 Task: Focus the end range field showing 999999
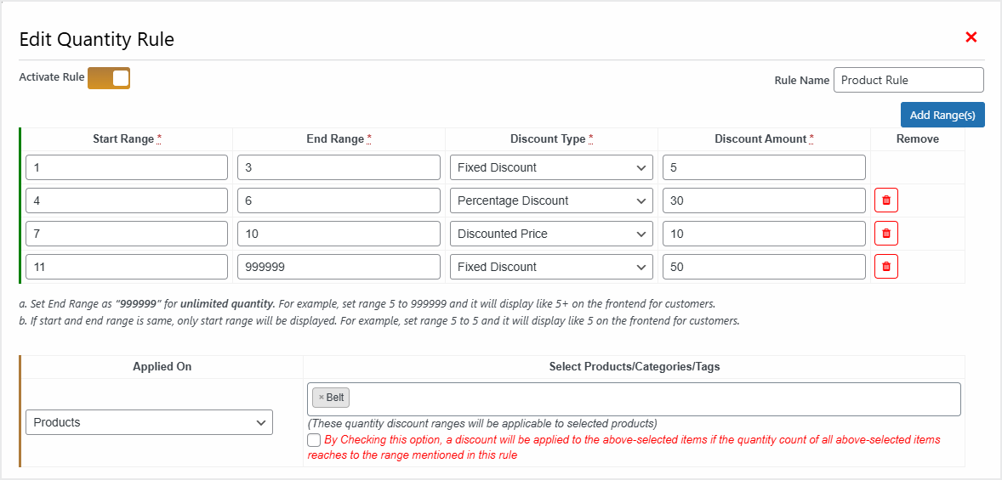339,267
